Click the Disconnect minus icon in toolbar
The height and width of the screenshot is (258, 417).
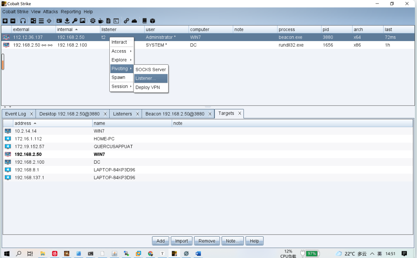[13, 21]
